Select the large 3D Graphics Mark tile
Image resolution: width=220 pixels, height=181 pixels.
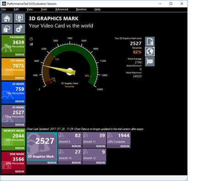[42, 147]
